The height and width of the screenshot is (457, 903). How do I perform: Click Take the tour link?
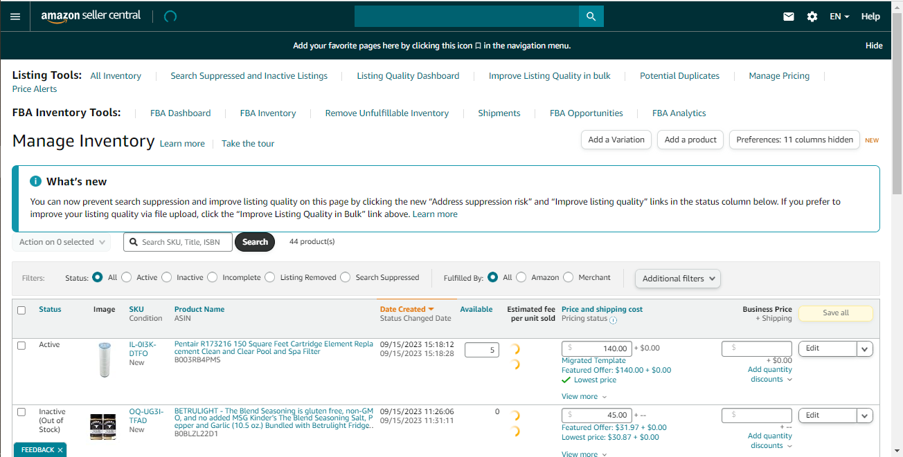coord(248,144)
